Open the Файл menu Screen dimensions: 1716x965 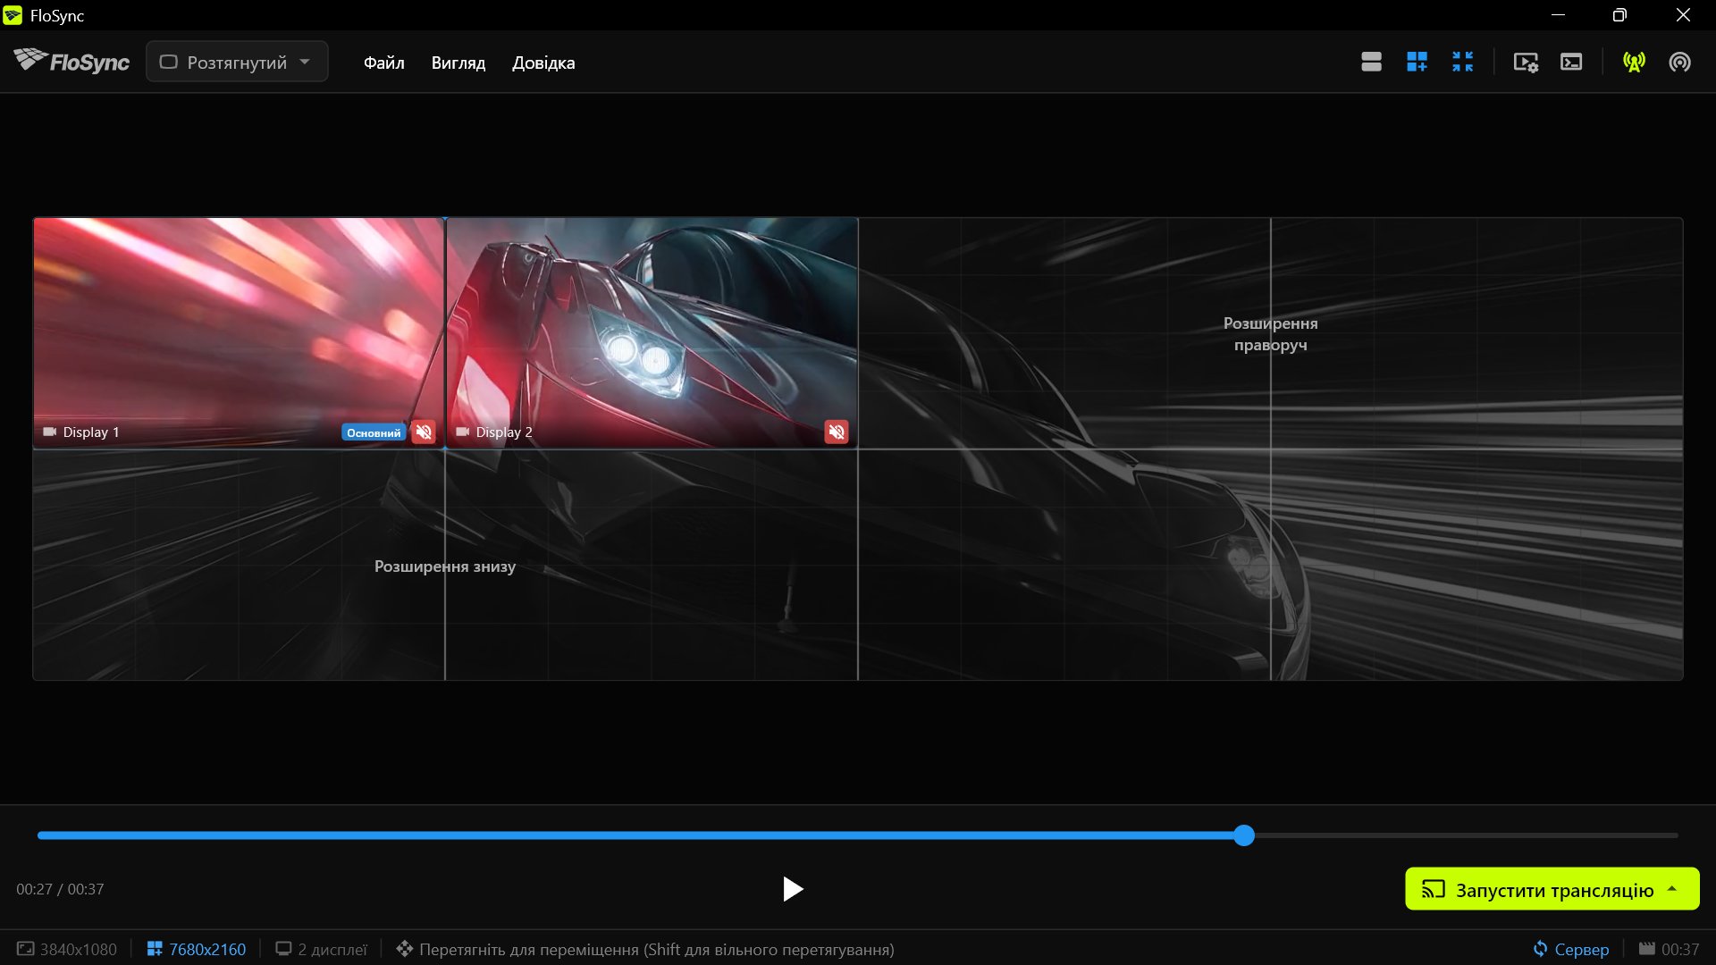383,63
